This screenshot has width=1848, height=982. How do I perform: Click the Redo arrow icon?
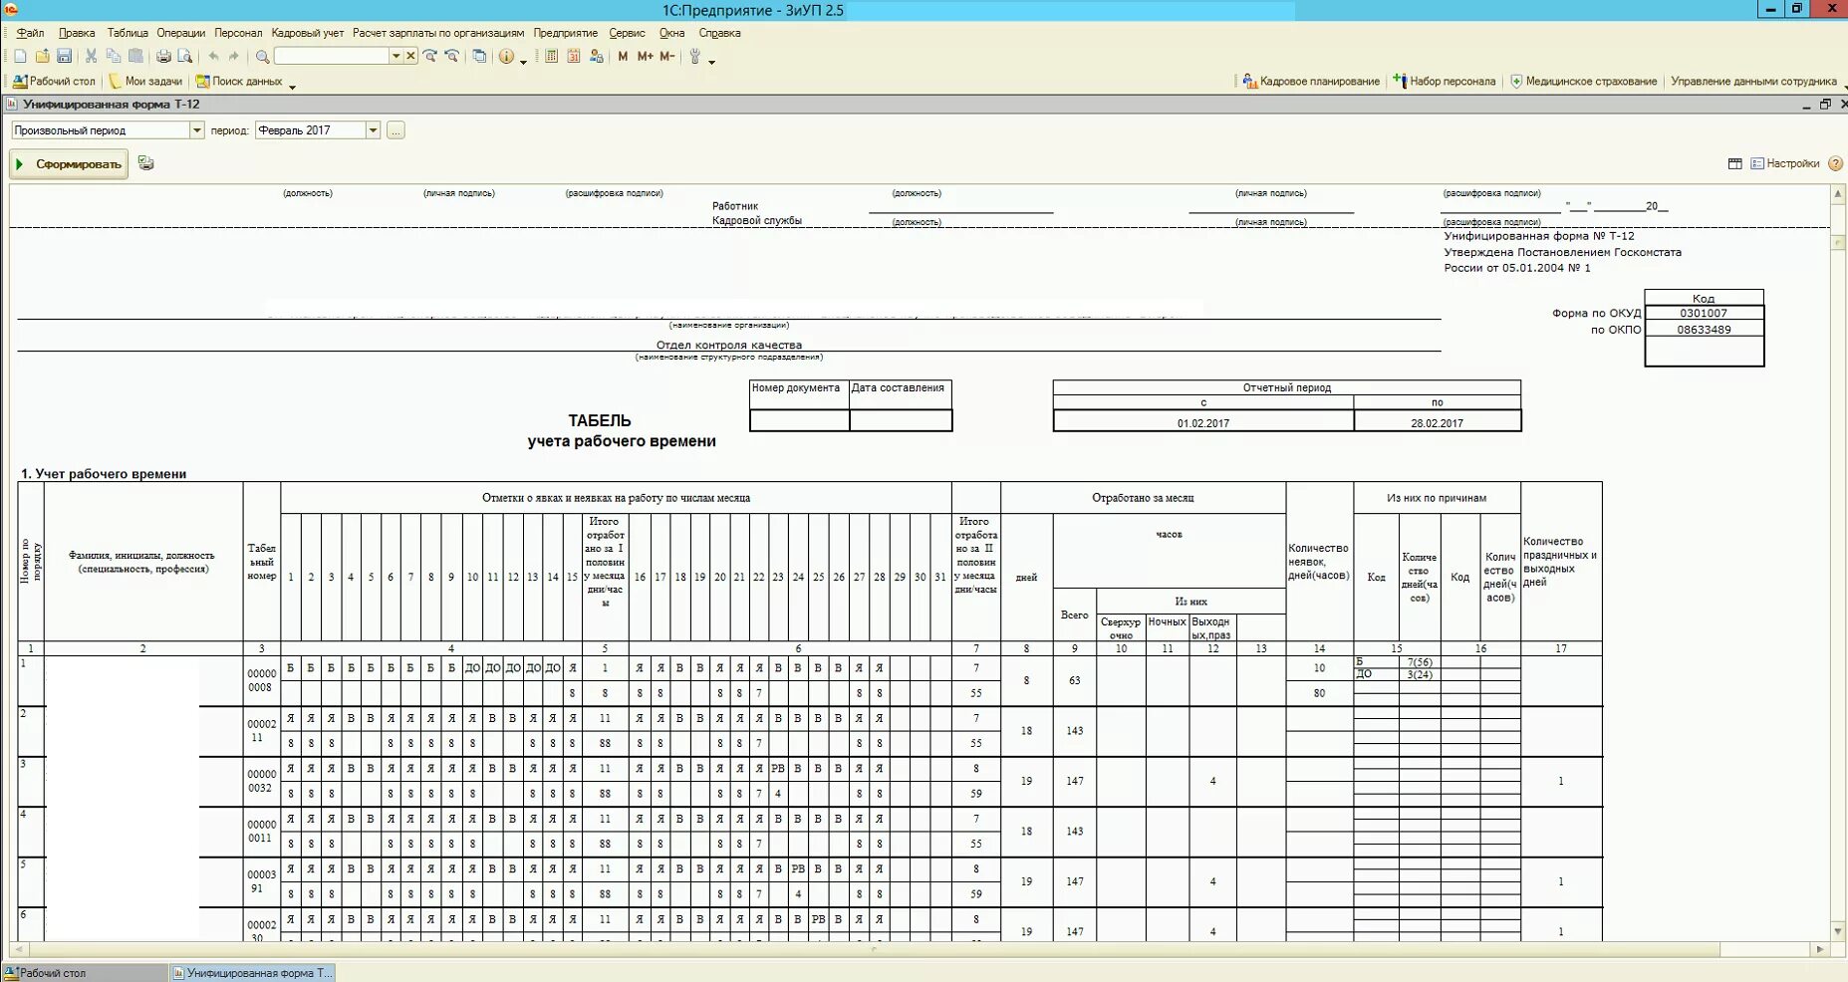(234, 57)
